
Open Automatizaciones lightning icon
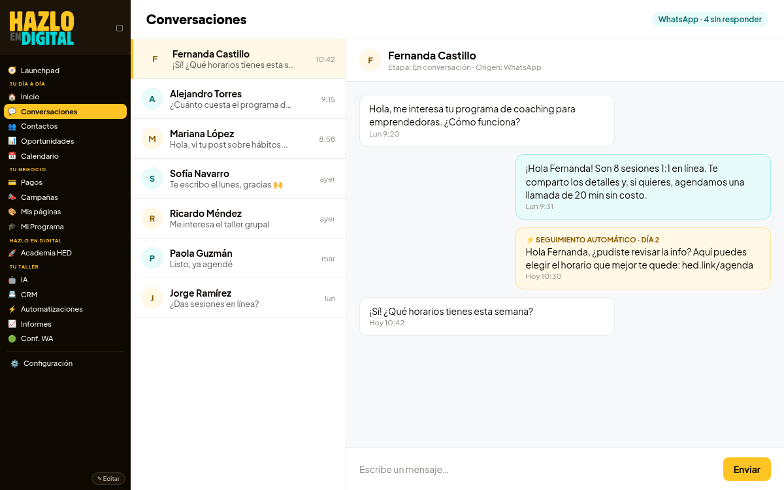(12, 309)
